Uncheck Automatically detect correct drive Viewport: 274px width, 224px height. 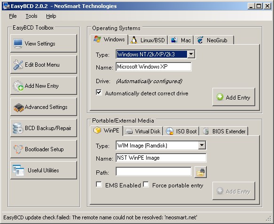[99, 93]
